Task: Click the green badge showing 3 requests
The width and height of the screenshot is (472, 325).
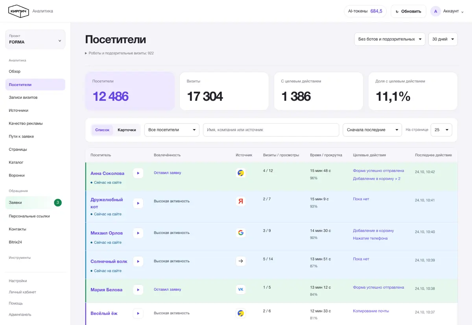Action: (x=58, y=202)
